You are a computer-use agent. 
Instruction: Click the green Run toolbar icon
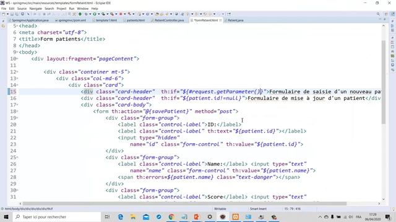tap(95, 14)
